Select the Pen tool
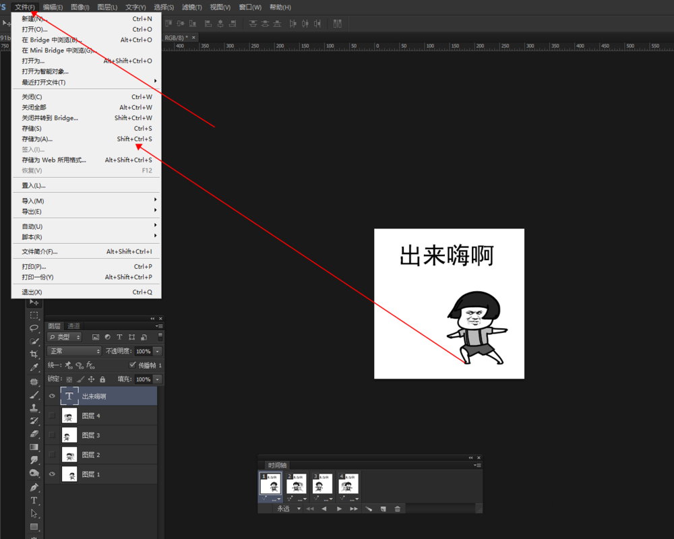674x539 pixels. [x=34, y=487]
